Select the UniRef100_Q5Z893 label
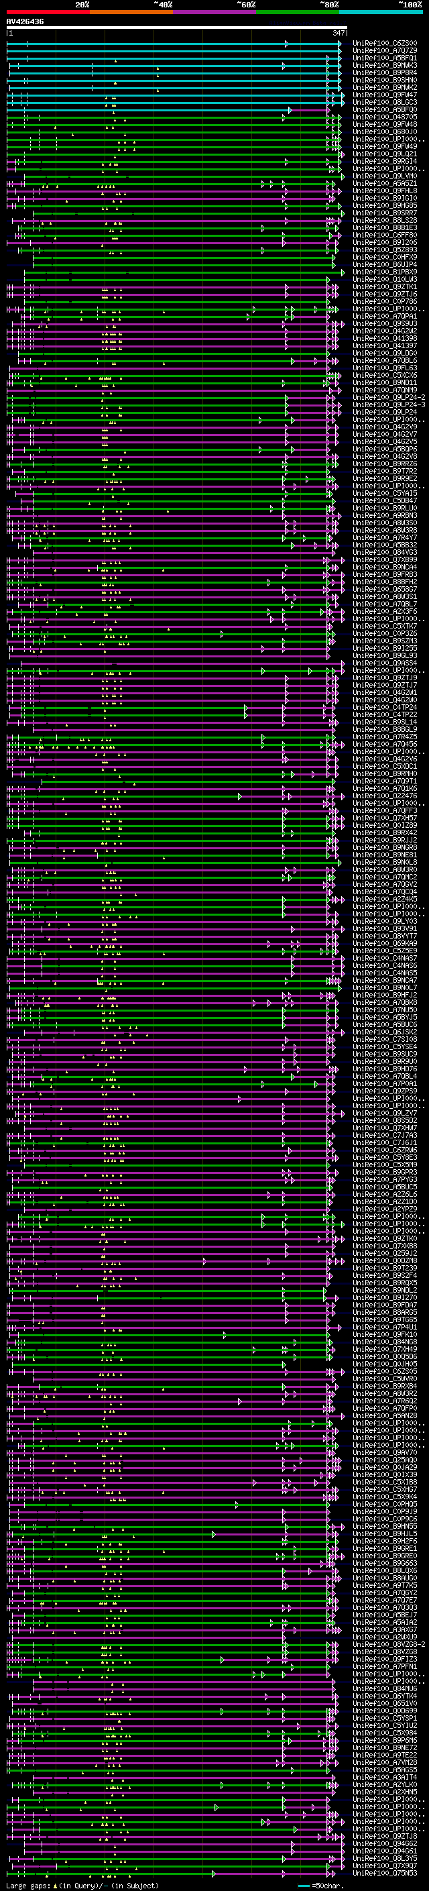The width and height of the screenshot is (429, 1891). [x=385, y=250]
